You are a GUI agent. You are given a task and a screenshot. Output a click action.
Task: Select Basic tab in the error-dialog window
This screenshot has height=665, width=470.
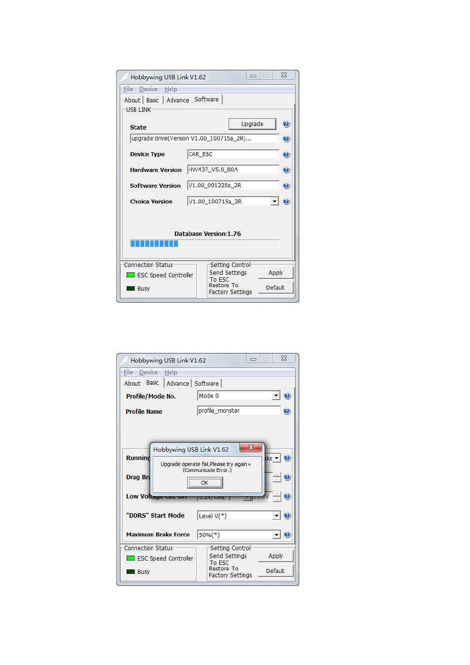coord(153,383)
